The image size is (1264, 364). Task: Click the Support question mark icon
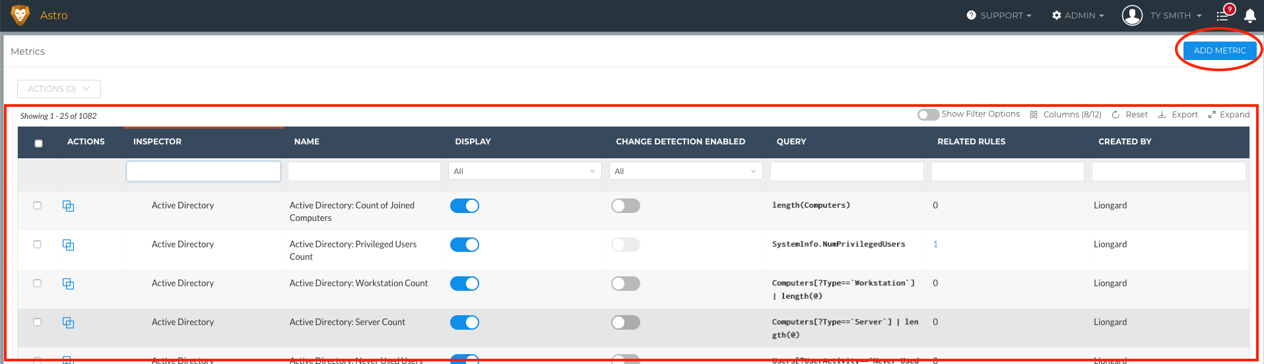[x=971, y=15]
